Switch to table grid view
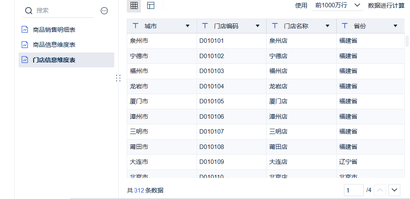 [134, 5]
